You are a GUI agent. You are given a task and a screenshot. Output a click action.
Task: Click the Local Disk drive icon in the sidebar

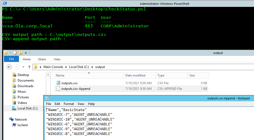click(14, 108)
